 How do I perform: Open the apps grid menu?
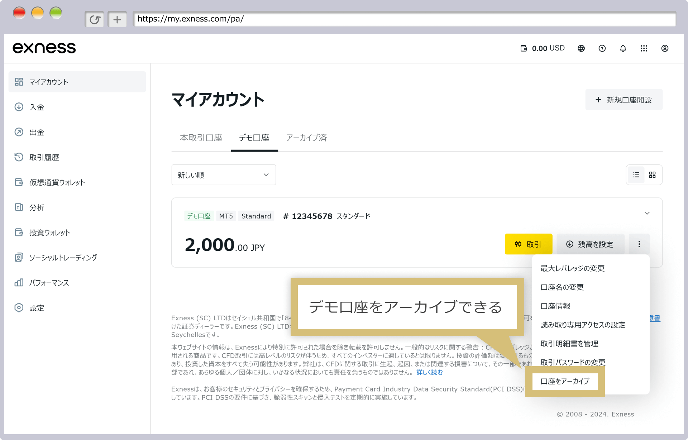644,48
